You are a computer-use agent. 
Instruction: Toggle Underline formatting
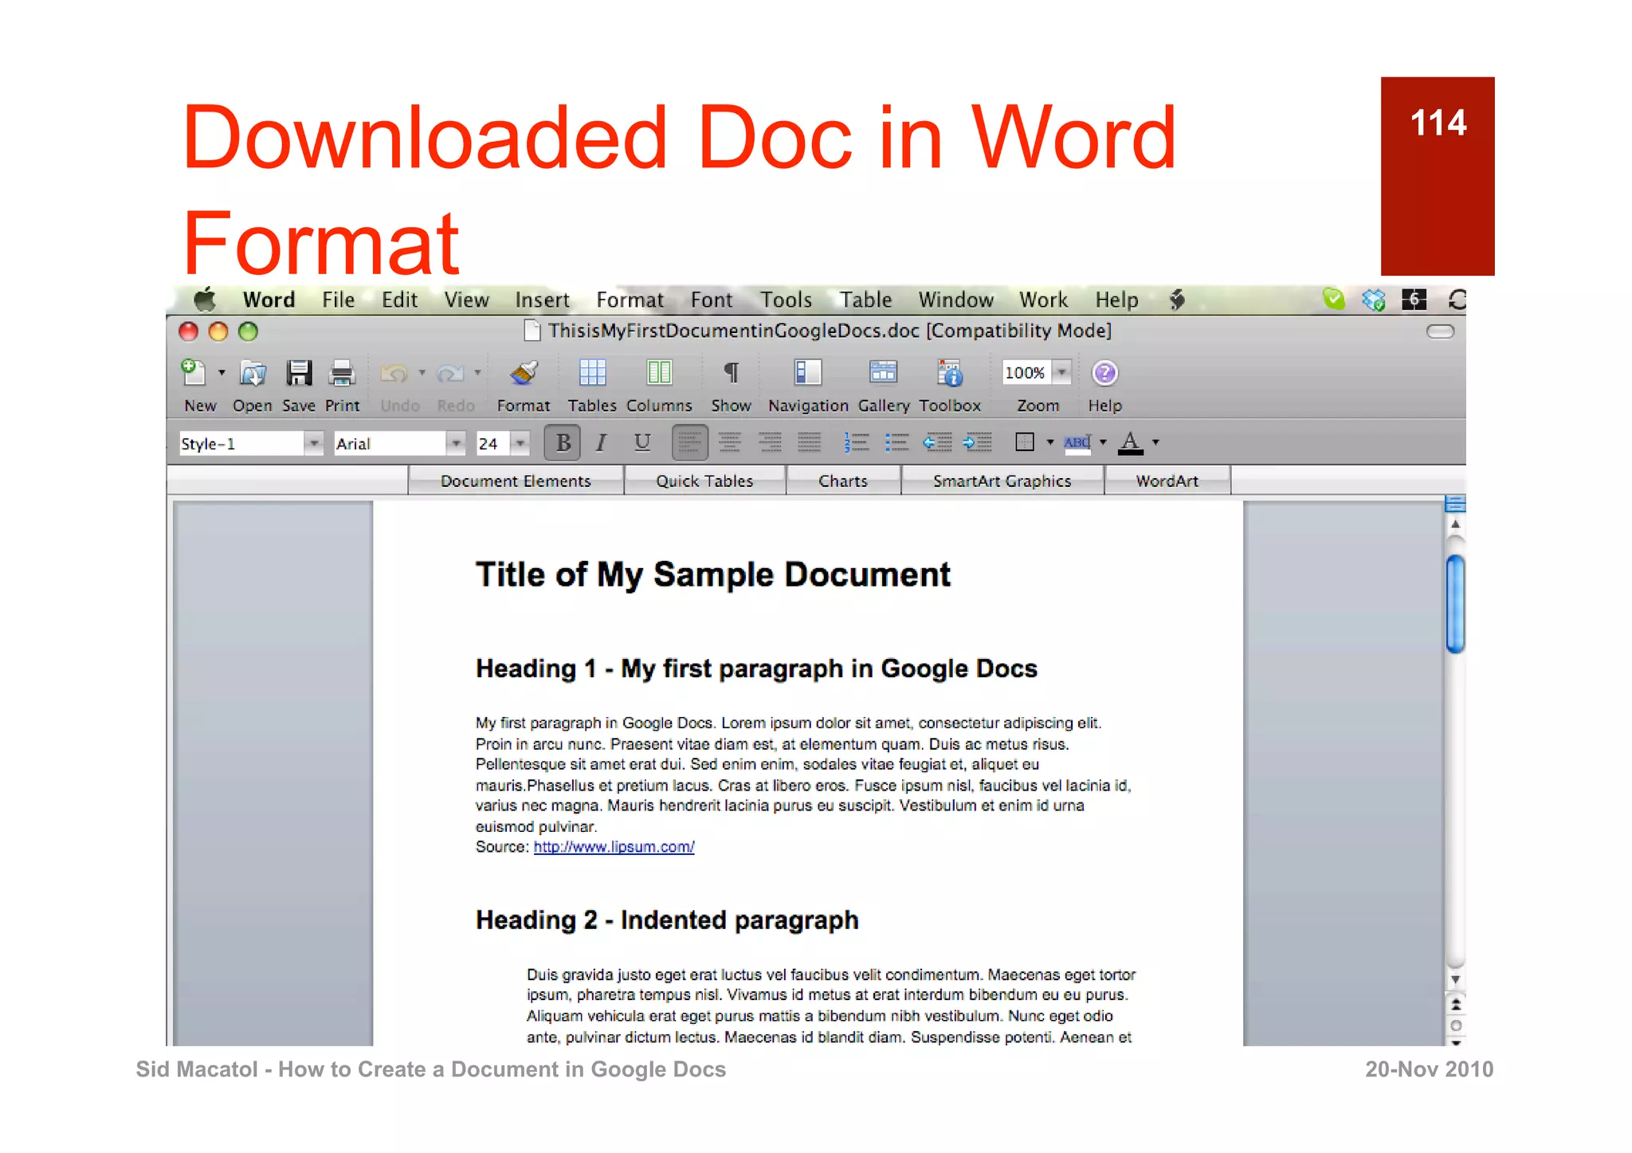pos(642,442)
